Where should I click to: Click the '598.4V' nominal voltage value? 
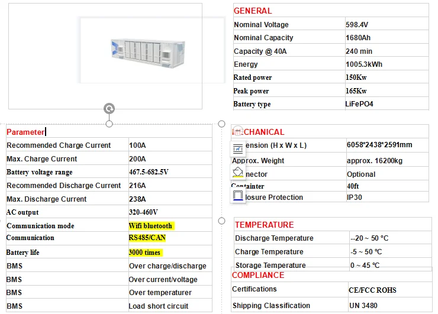(x=357, y=25)
